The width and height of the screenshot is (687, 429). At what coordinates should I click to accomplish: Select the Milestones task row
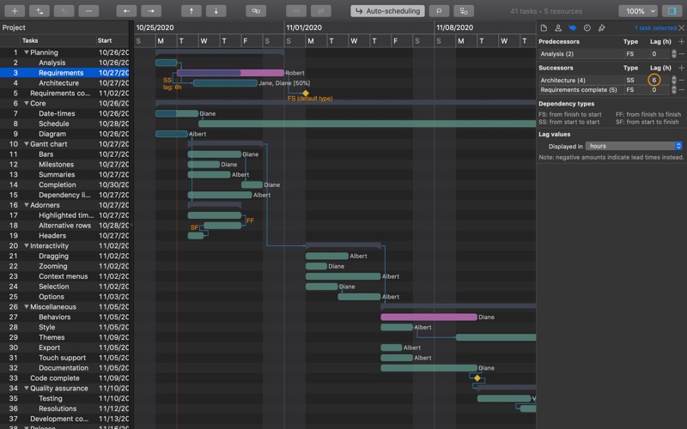(64, 165)
